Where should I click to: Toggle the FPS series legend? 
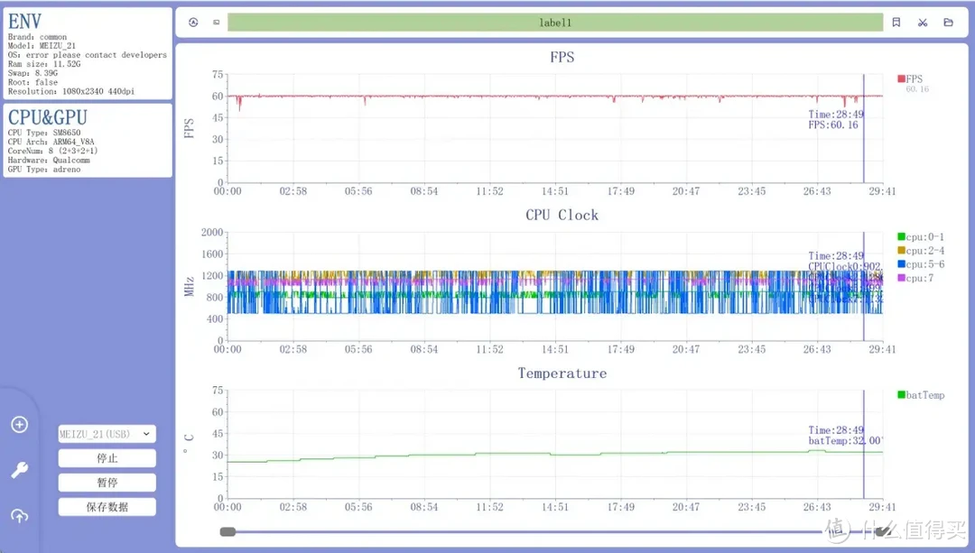coord(914,78)
